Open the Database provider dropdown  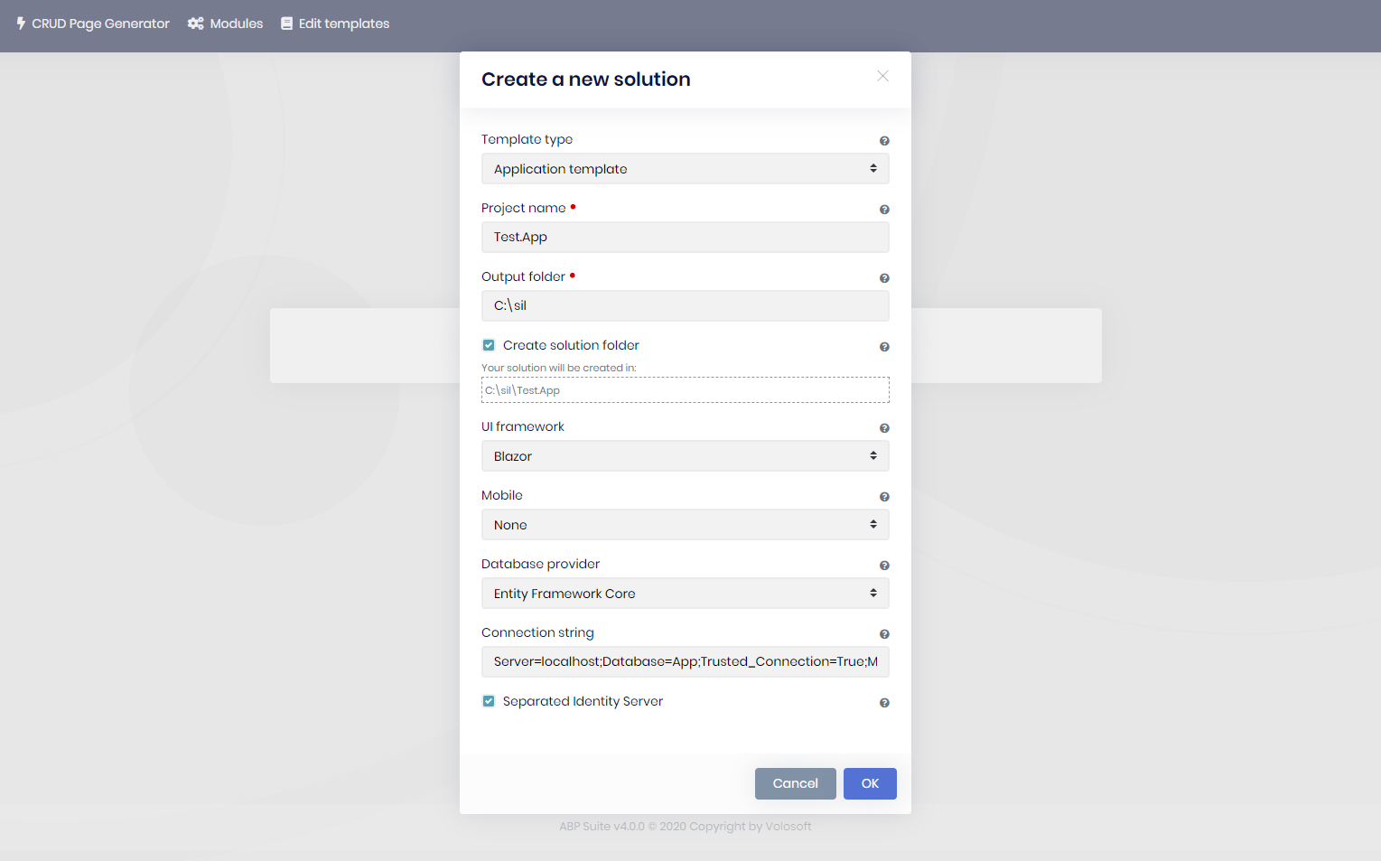click(685, 594)
